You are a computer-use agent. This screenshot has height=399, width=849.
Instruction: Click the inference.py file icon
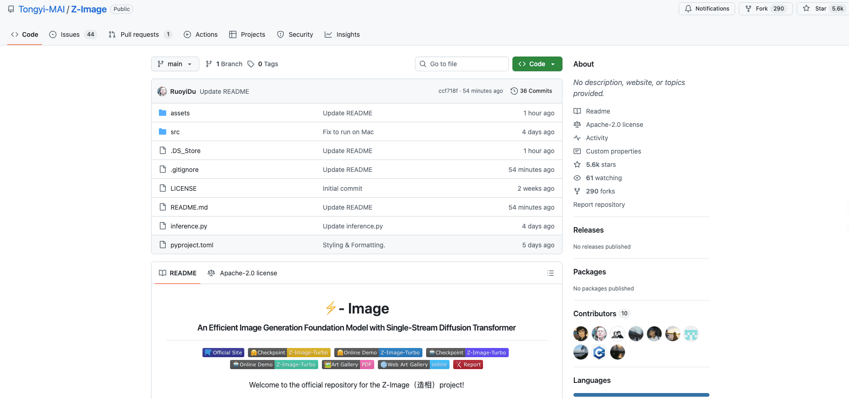click(x=163, y=226)
